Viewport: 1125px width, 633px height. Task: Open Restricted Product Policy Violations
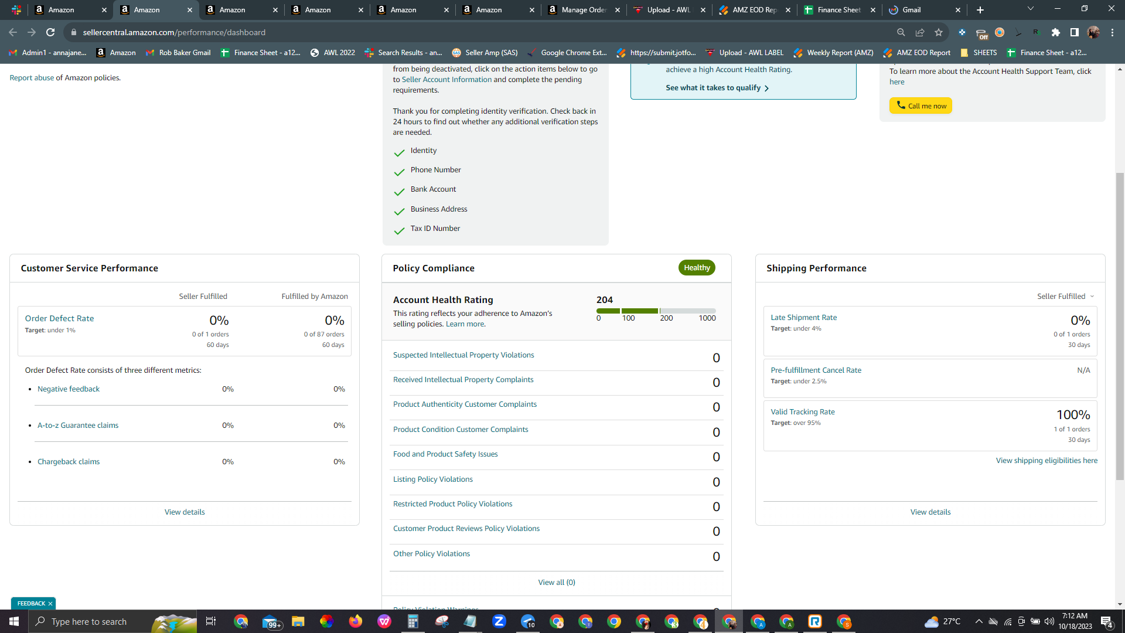[x=452, y=504]
